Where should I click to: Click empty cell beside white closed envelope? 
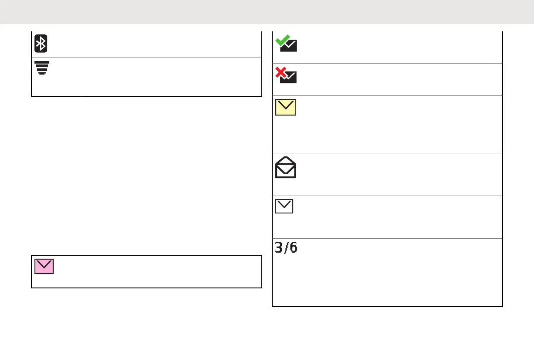[x=397, y=217]
